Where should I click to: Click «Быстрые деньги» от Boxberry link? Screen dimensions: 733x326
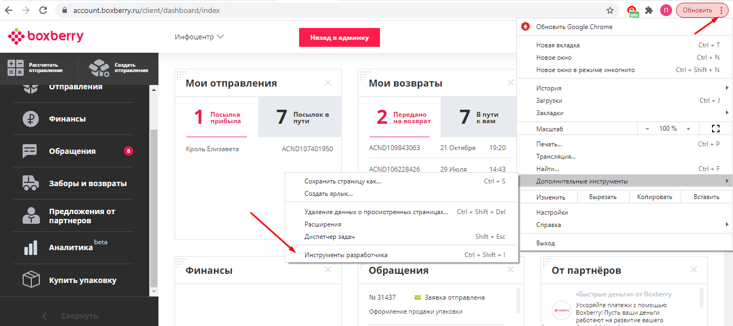624,294
